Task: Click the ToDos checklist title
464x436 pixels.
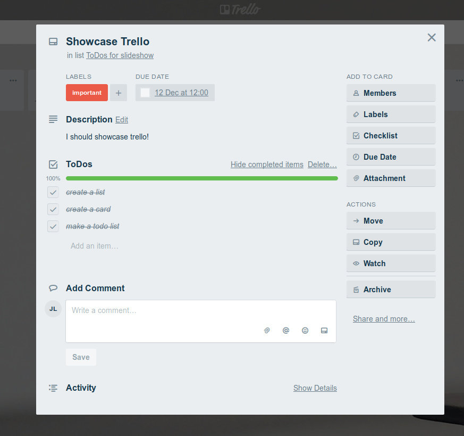Action: 79,164
